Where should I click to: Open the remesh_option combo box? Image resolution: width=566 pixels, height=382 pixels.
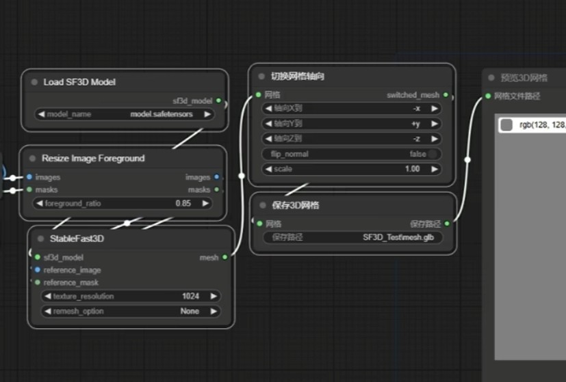point(131,311)
